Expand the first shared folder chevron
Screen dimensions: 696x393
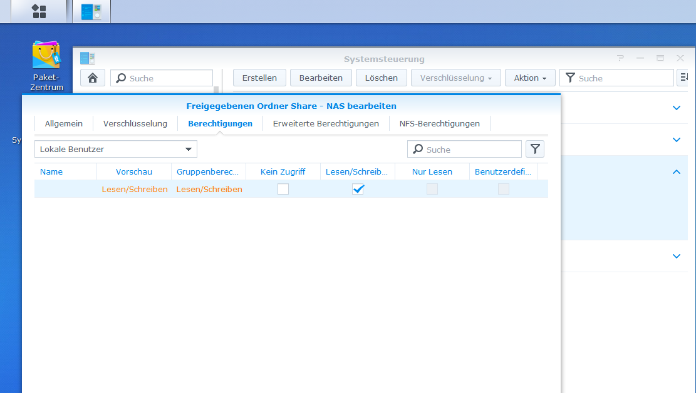pos(677,108)
